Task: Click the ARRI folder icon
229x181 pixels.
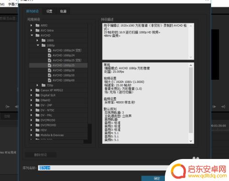Action: (x=38, y=25)
